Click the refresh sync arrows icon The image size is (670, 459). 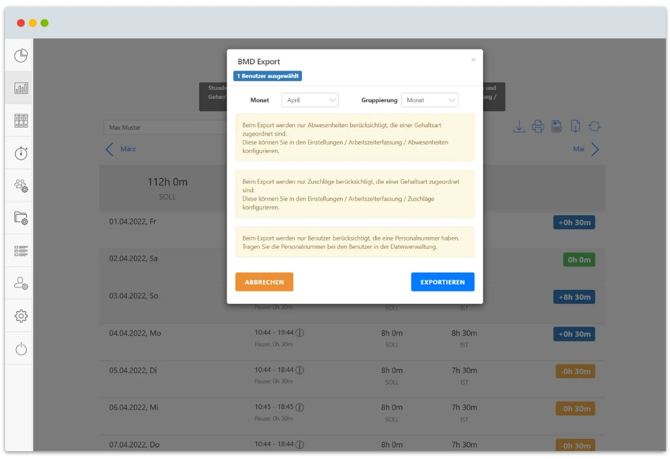(594, 127)
